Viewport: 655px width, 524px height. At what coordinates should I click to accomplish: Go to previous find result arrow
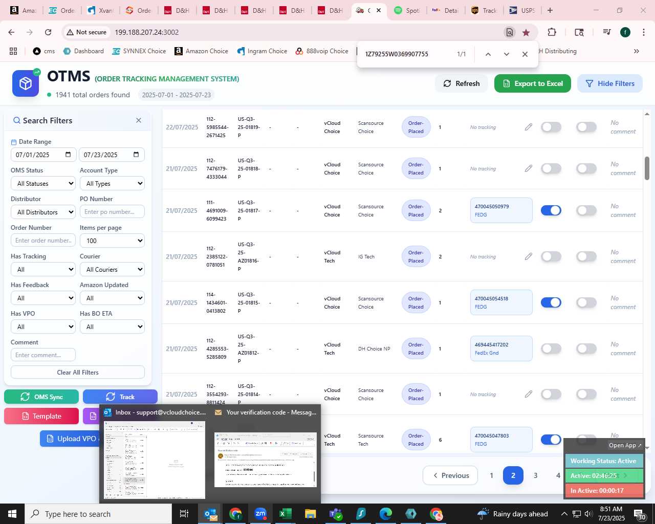[x=488, y=54]
